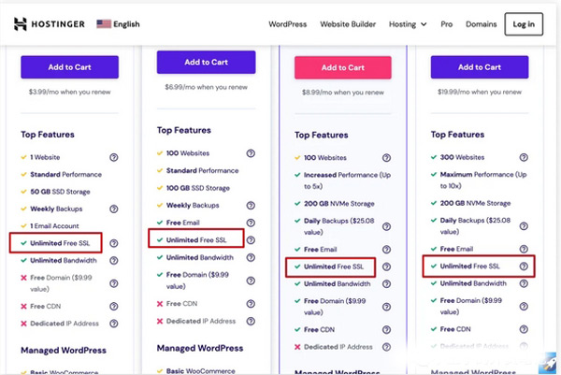
Task: Open help tooltip for 300 Websites
Action: pos(524,158)
